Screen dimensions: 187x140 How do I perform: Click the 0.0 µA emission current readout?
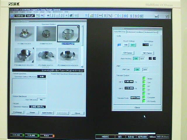30,16
